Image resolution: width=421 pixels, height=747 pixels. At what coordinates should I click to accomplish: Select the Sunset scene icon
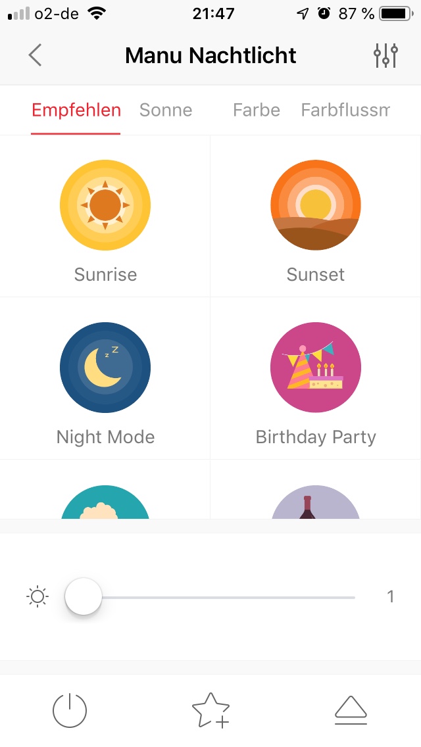(x=316, y=205)
